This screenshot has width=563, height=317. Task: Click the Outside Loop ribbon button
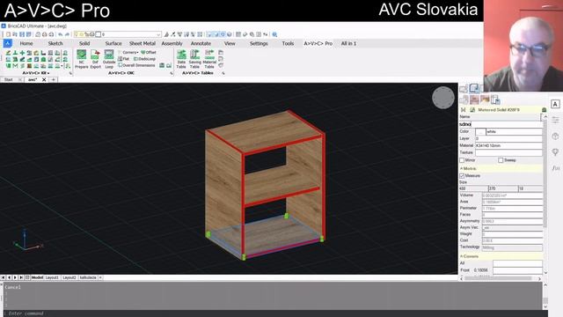click(109, 59)
